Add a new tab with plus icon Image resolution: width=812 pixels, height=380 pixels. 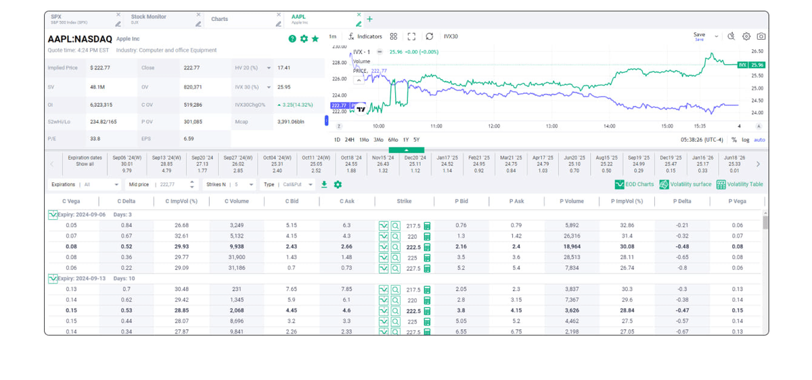[x=369, y=19]
